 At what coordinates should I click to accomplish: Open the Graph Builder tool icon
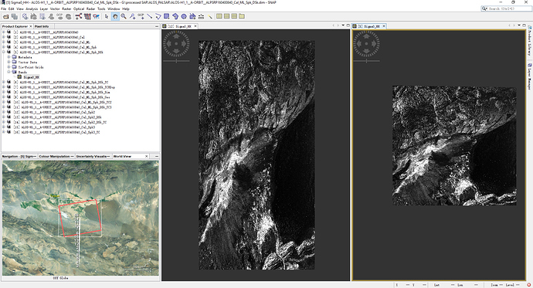[x=79, y=16]
